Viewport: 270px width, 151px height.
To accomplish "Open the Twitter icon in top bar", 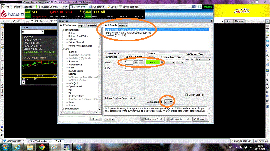I will 199,7.
